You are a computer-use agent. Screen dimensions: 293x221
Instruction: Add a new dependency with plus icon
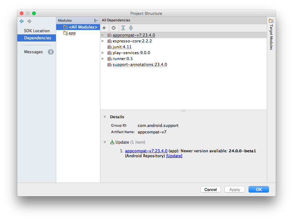[x=104, y=28]
